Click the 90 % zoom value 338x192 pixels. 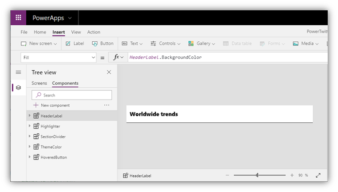pyautogui.click(x=303, y=175)
